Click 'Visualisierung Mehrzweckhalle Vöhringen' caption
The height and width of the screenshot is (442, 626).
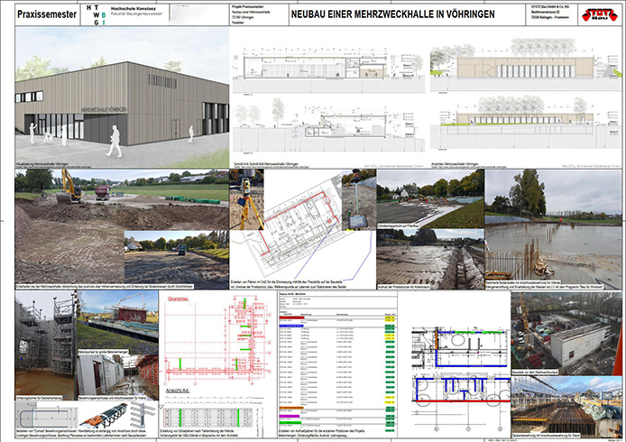pos(41,164)
